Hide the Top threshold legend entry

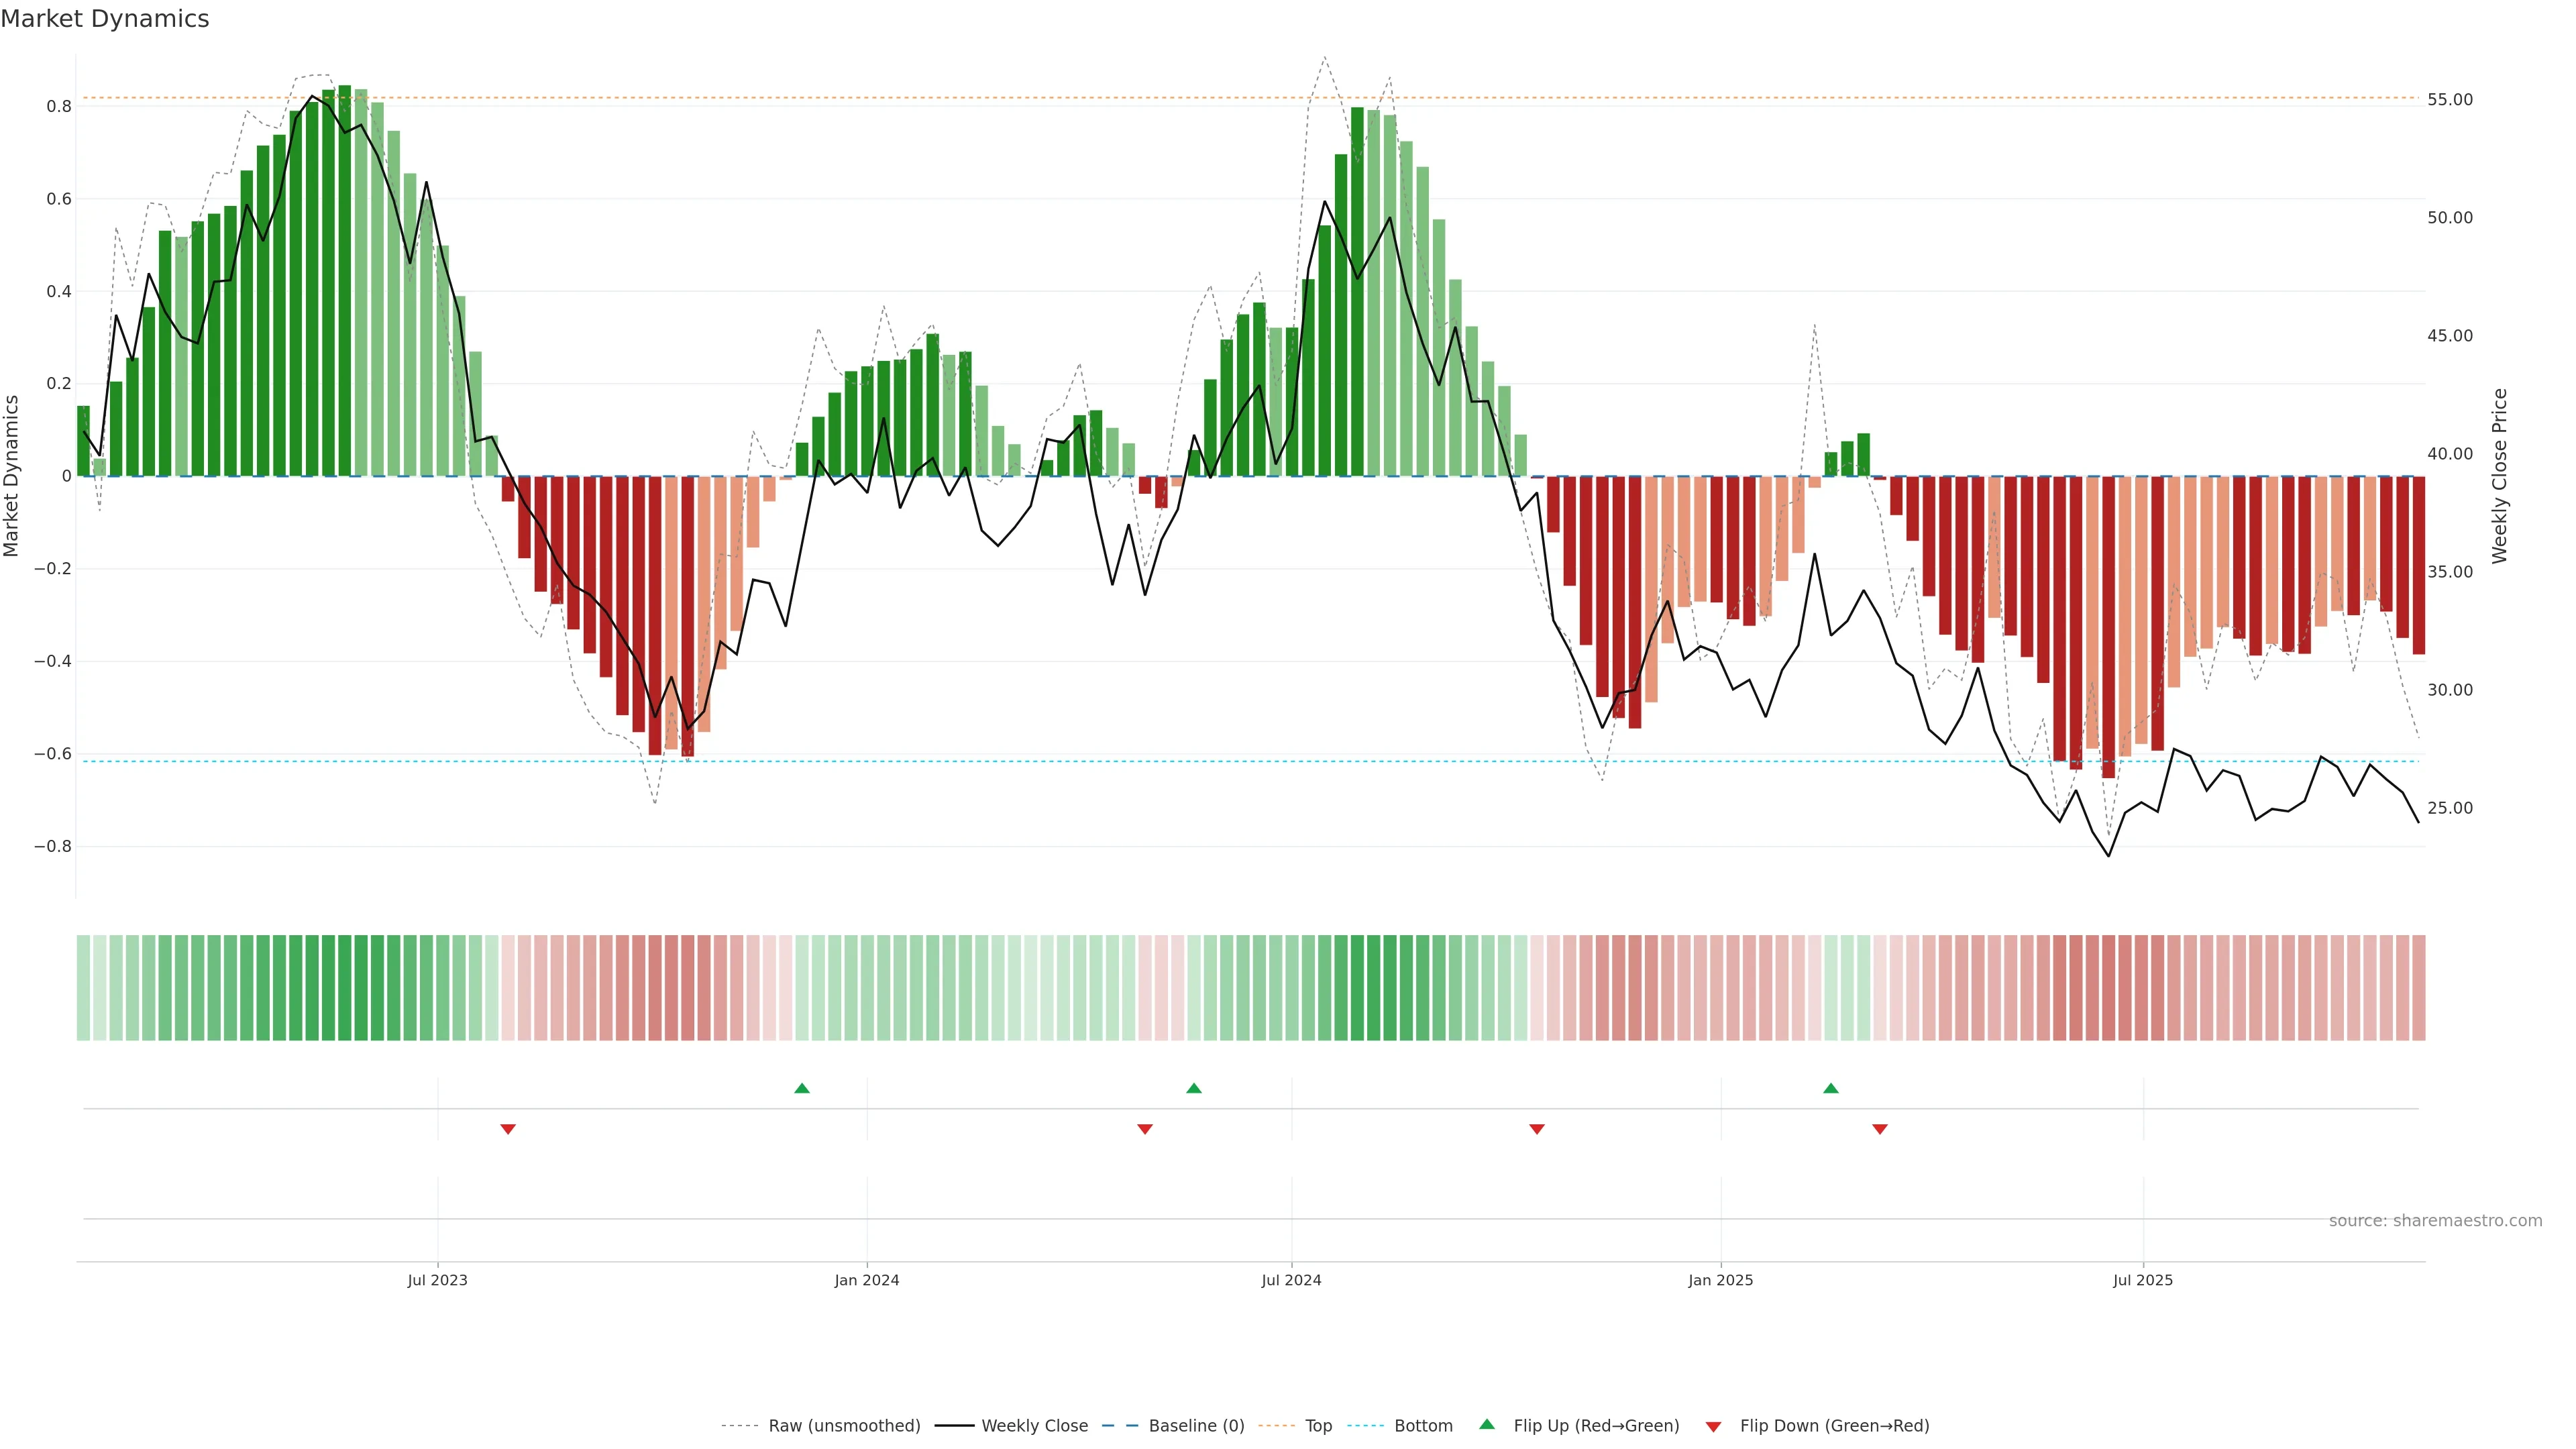[x=1318, y=1425]
